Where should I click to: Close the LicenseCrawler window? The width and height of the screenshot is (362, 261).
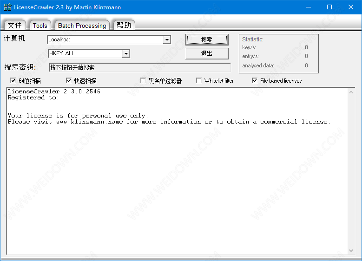(351, 7)
